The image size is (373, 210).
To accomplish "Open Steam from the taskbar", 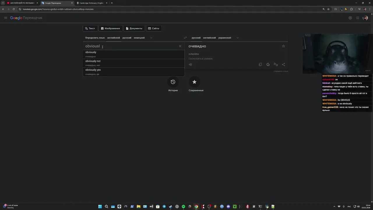I will (170, 206).
